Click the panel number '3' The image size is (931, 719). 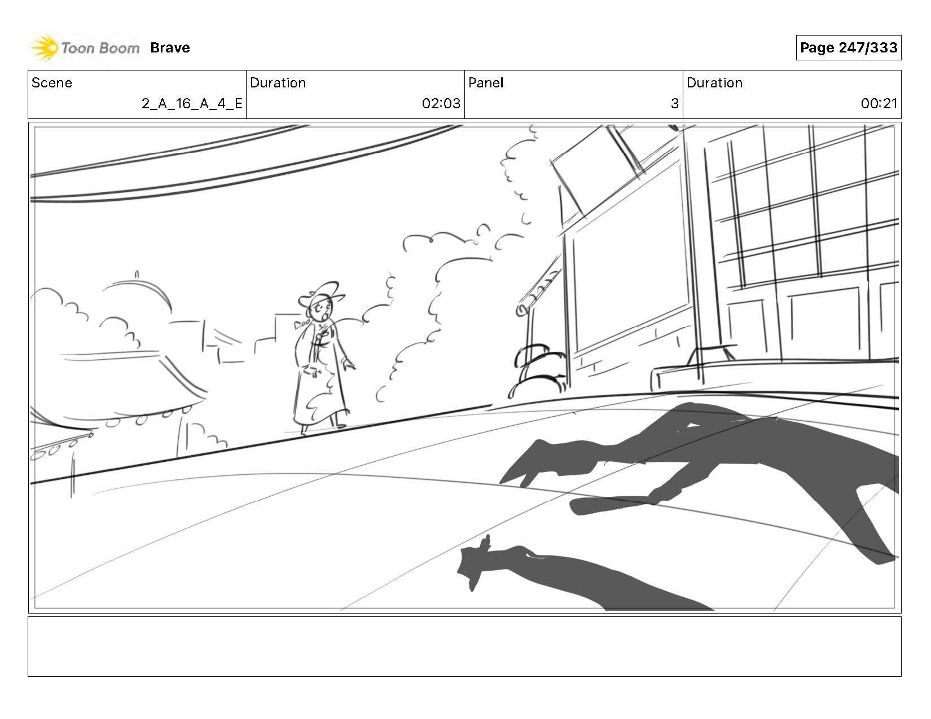pyautogui.click(x=674, y=104)
